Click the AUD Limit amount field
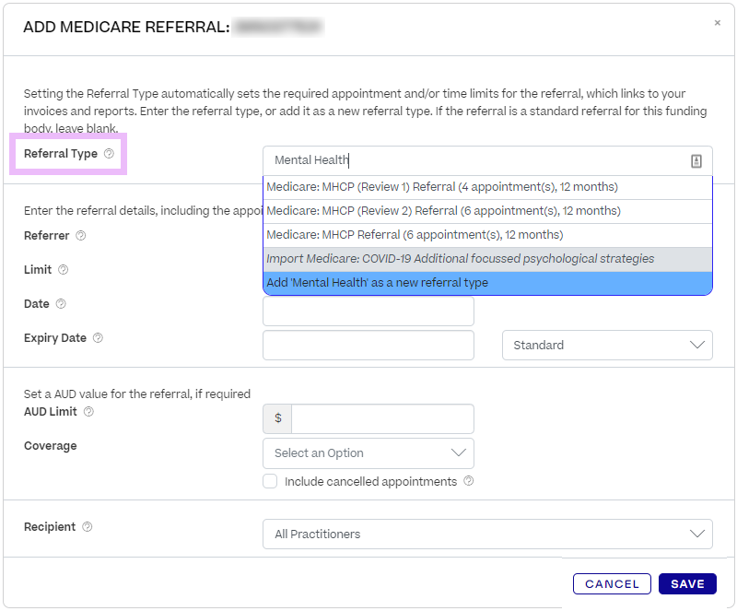737x611 pixels. (382, 418)
